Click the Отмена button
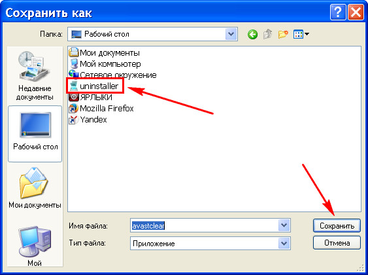The width and height of the screenshot is (368, 275). 337,243
